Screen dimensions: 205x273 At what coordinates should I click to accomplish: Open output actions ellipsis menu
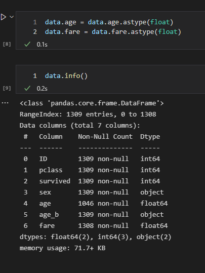pos(5,103)
